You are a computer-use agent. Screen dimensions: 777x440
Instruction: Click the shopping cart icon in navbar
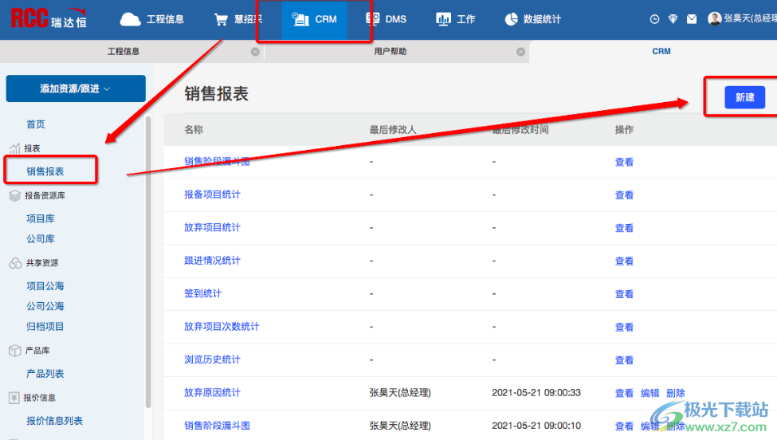(221, 19)
